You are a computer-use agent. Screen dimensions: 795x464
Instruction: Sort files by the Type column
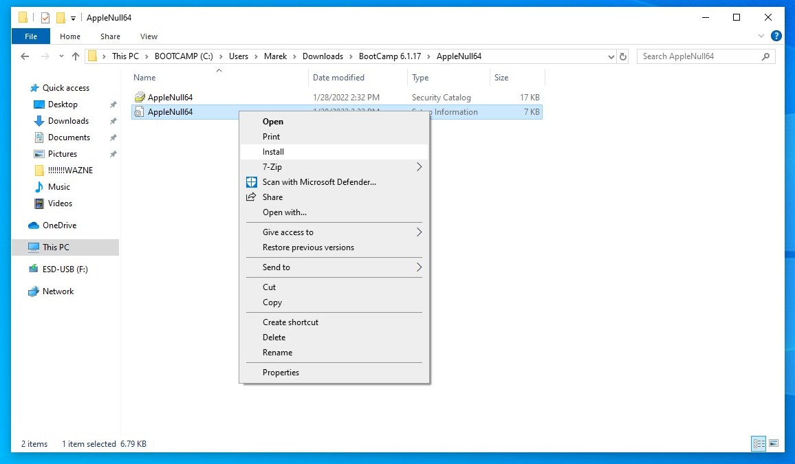[x=448, y=78]
